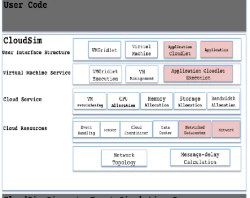Select the VMGridlet Execution box
Screen dimensions: 250x198
[x=105, y=74]
